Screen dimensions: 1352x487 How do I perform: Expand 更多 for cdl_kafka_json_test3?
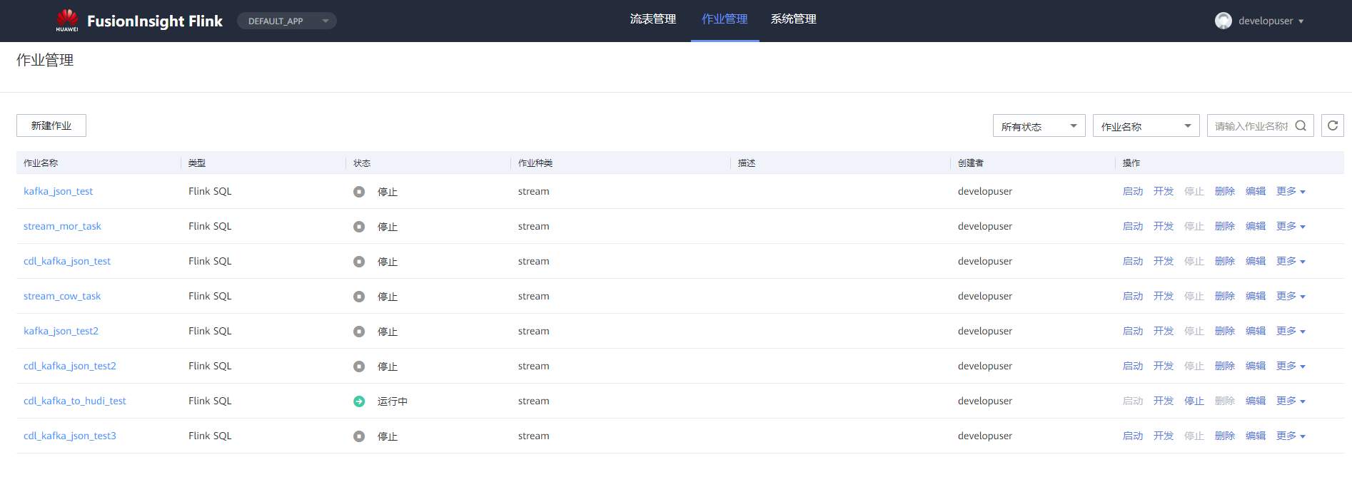click(1291, 436)
